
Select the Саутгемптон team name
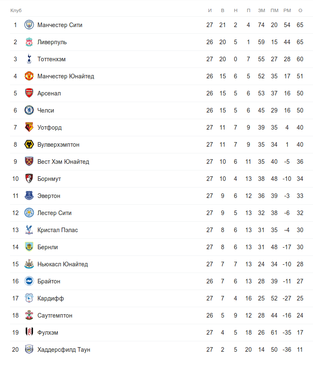(55, 315)
